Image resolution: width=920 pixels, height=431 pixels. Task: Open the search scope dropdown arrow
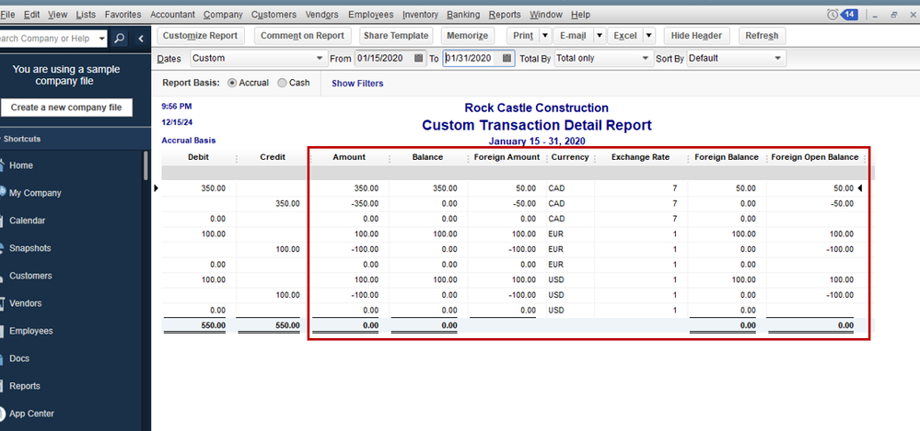click(x=102, y=39)
